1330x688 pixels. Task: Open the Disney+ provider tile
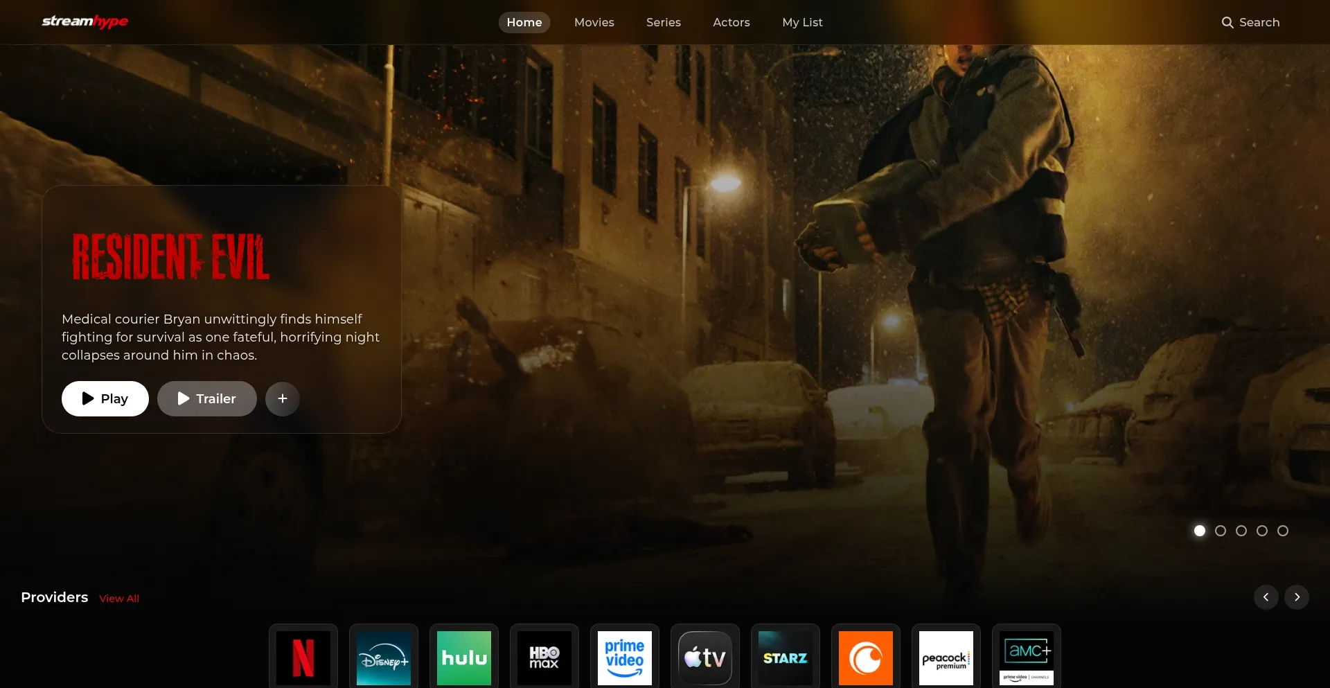tap(384, 657)
